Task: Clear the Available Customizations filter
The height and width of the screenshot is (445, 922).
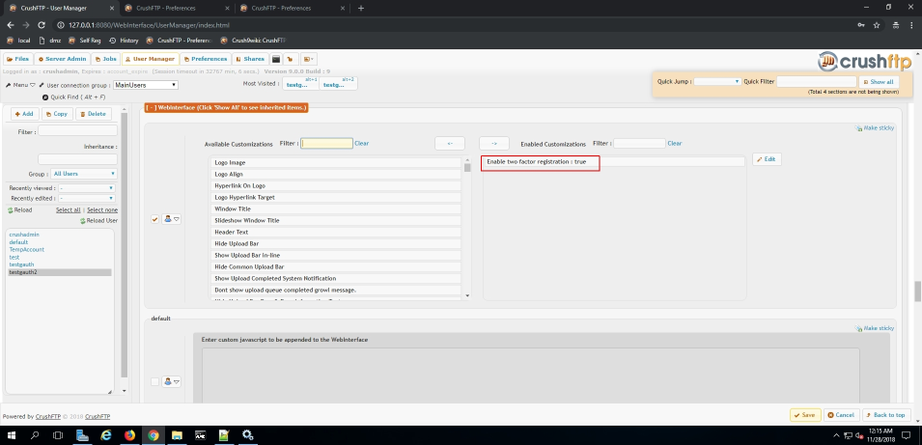Action: pos(362,144)
